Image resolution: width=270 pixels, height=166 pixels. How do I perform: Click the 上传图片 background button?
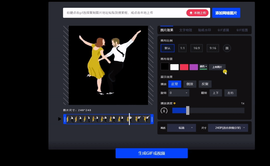pos(217,67)
